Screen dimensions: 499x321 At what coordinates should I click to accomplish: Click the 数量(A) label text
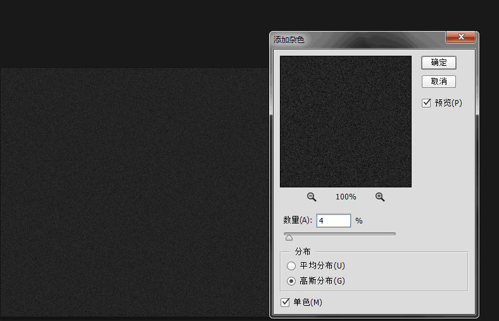click(298, 220)
